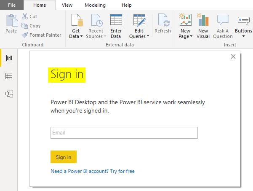
Task: Switch to the Modeling tab
Action: pos(95,5)
